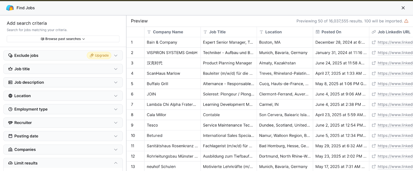Open LinkedIn URL for Rohrleitungsbau Münster row
This screenshot has width=413, height=171.
point(395,156)
